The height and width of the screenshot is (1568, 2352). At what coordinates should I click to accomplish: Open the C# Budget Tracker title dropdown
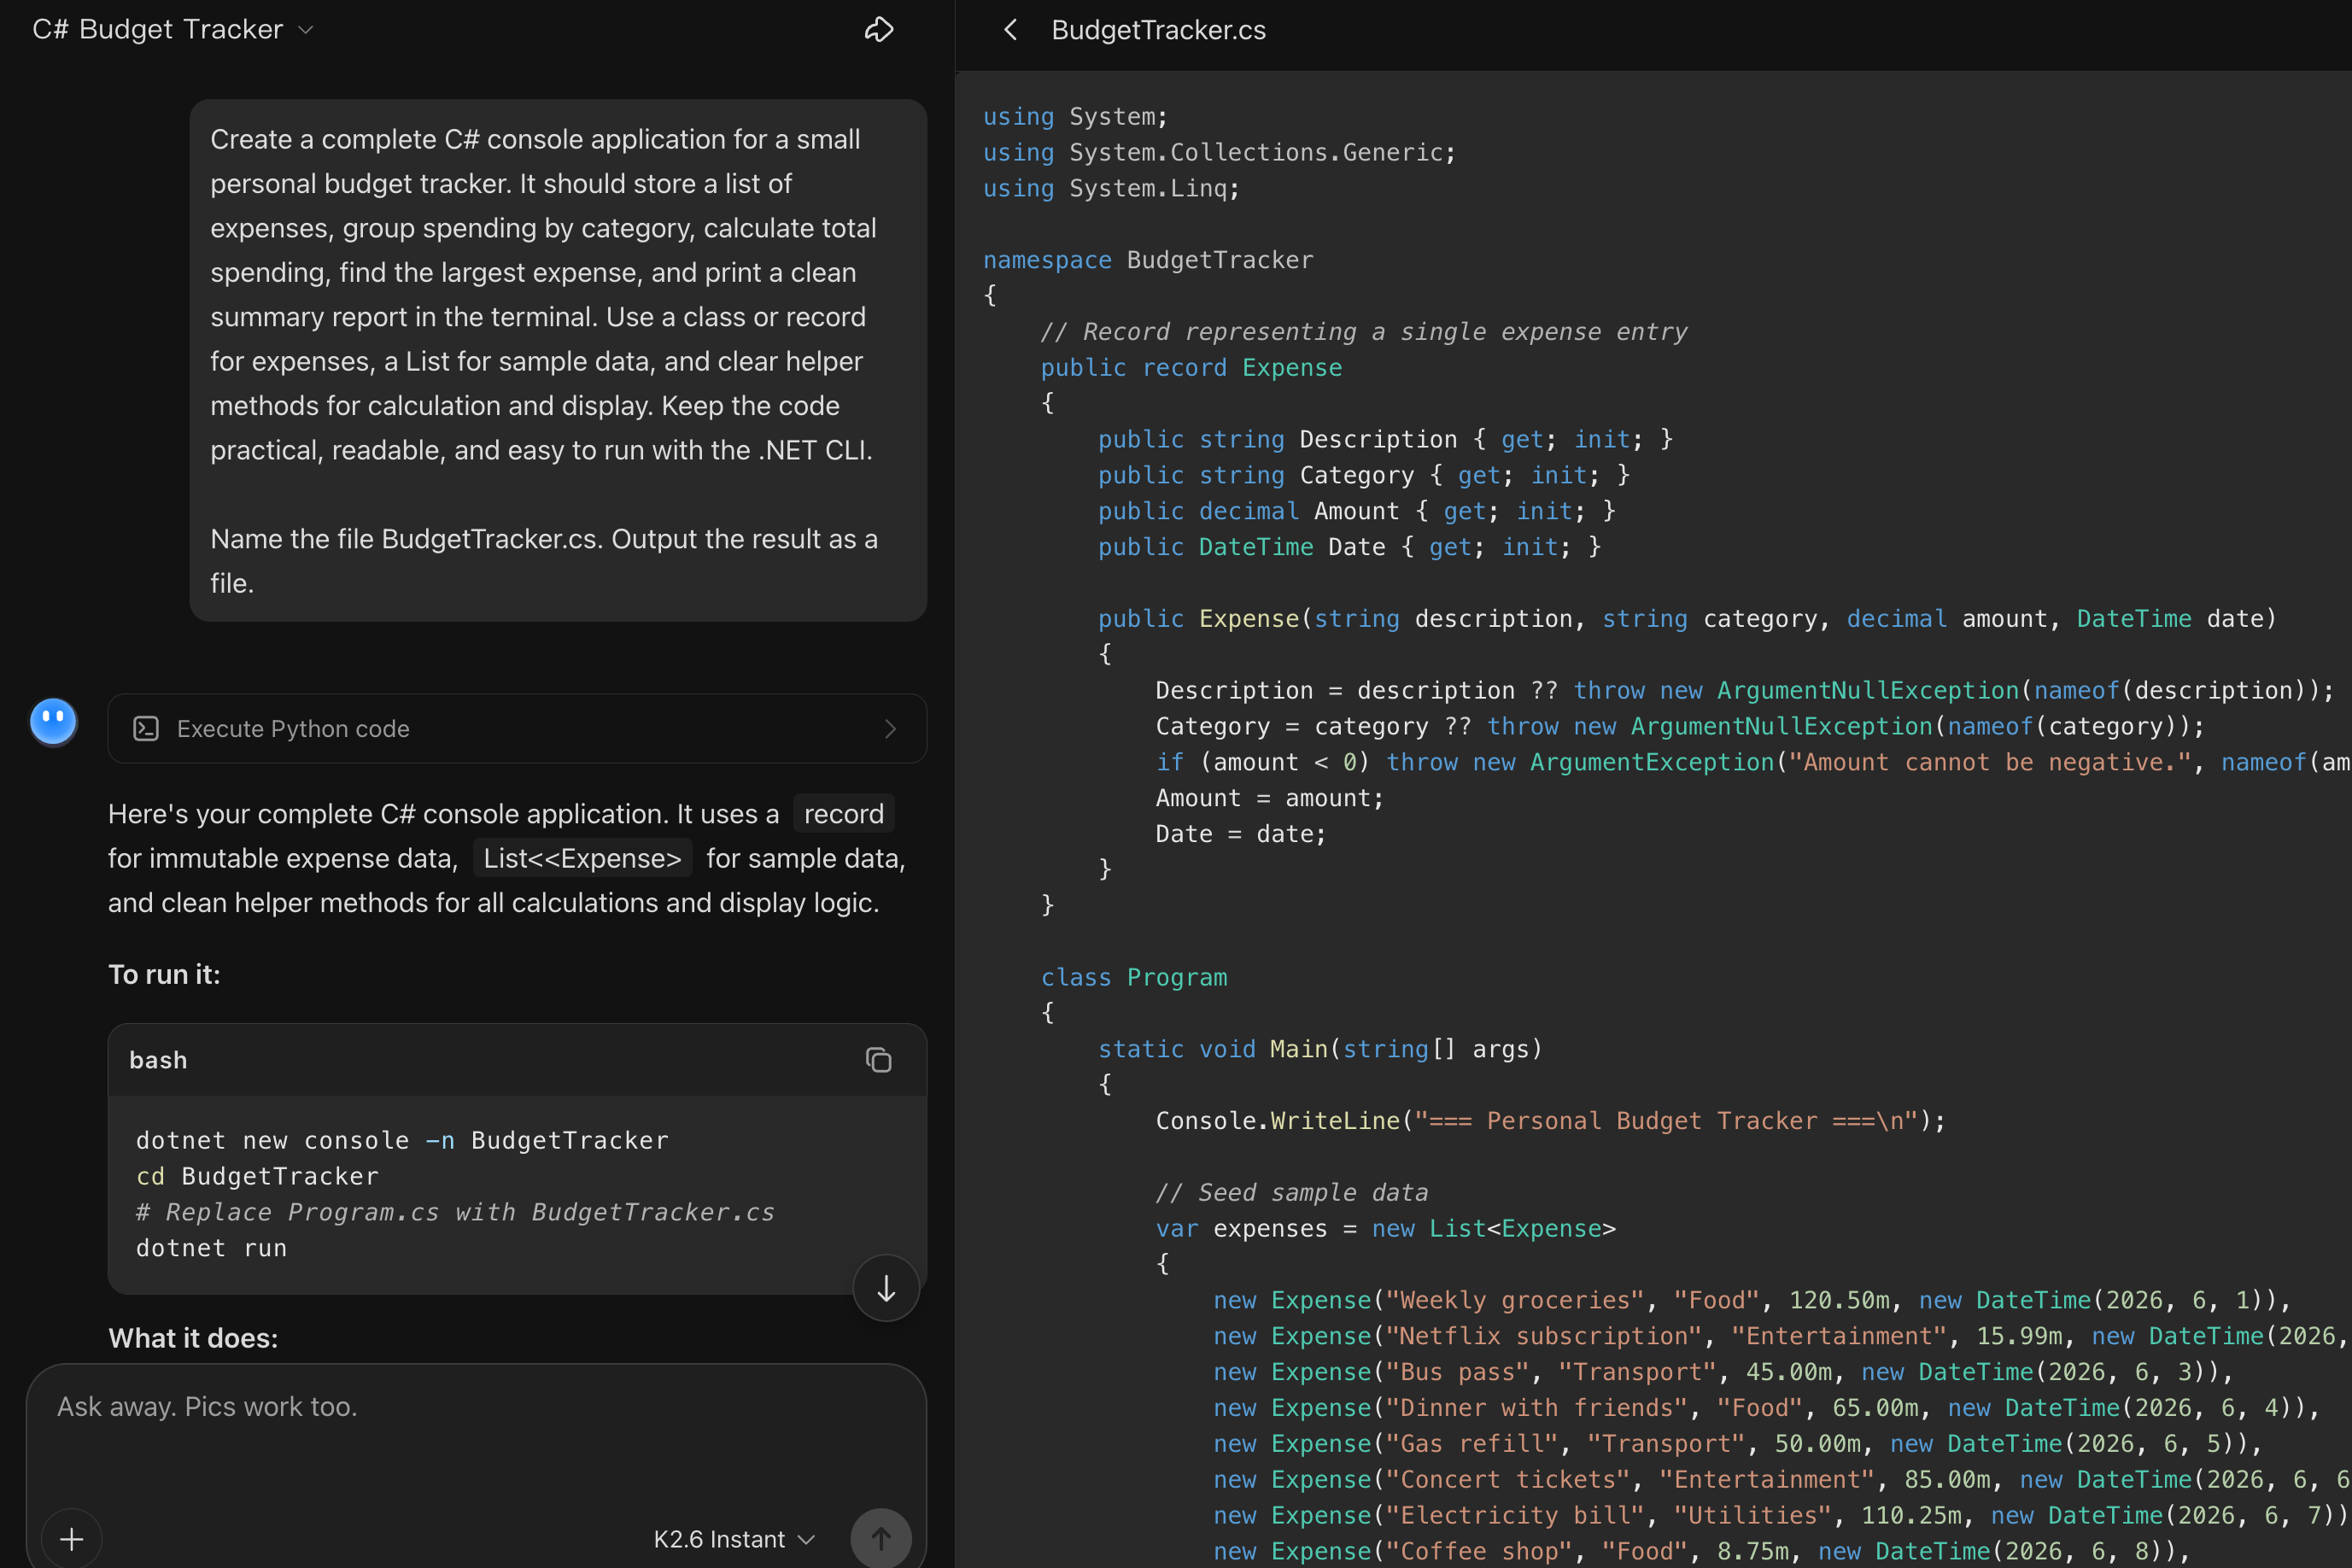tap(173, 30)
